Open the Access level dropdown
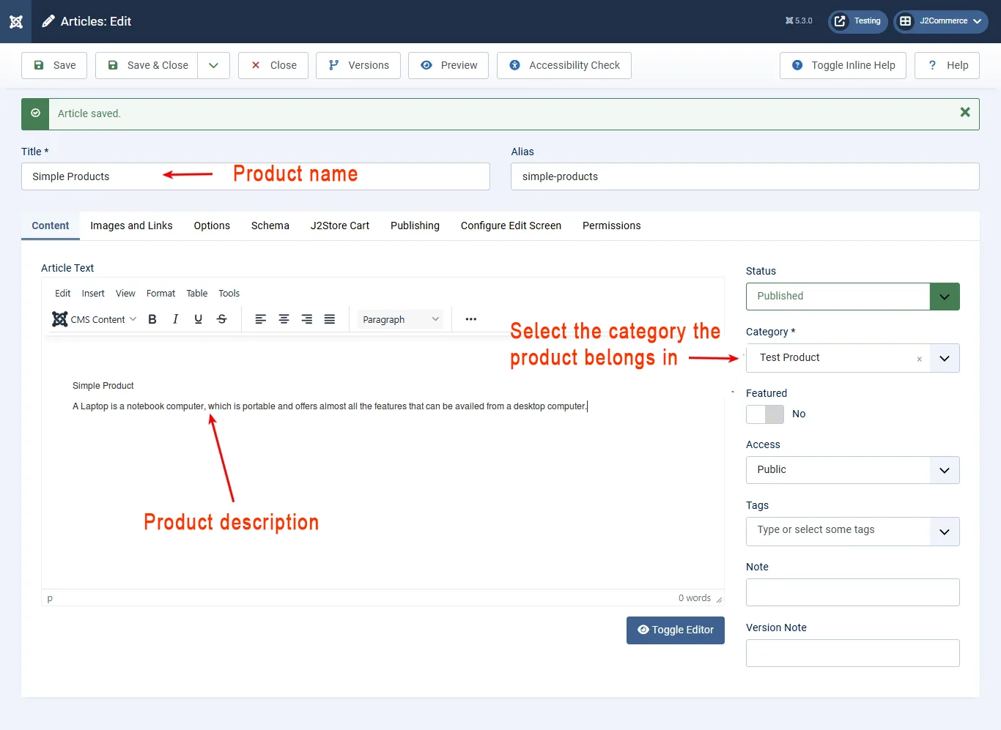Viewport: 1001px width, 730px height. point(853,470)
